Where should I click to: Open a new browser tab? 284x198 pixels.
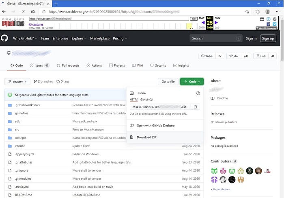coord(56,4)
